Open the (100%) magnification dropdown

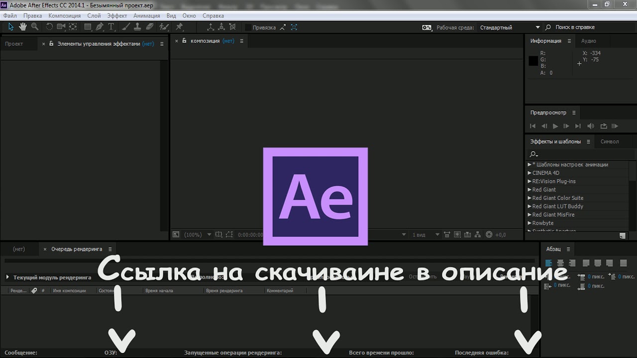point(198,235)
